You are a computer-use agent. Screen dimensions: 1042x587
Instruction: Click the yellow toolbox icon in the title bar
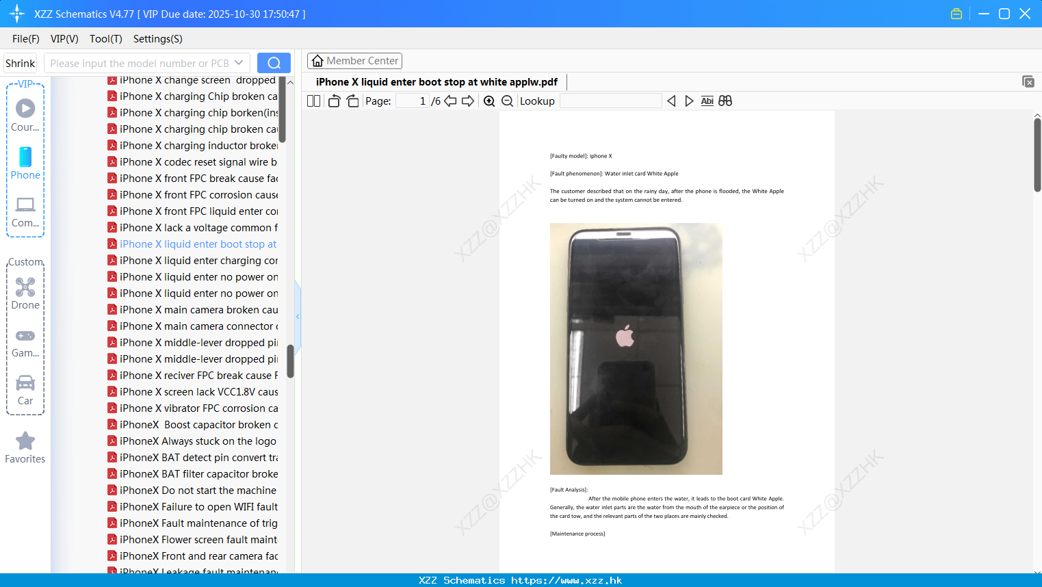956,14
